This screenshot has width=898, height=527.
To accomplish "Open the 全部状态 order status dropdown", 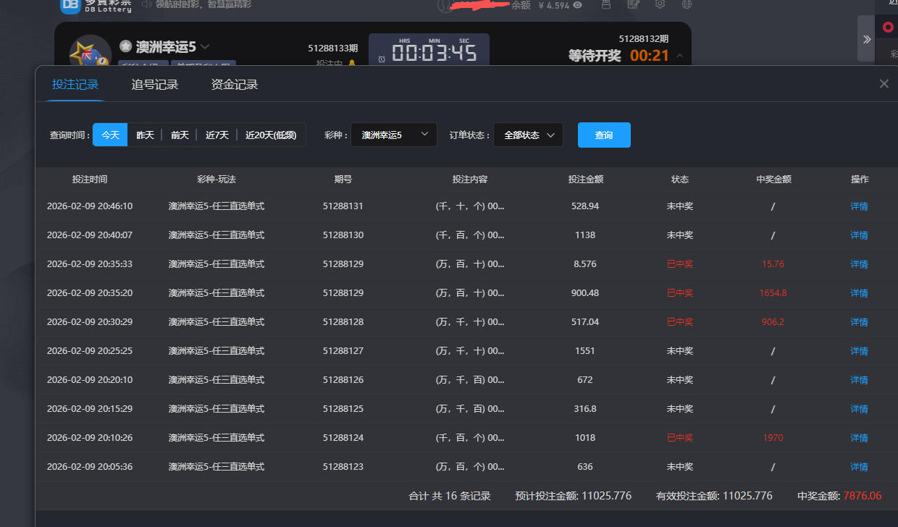I will pyautogui.click(x=528, y=135).
